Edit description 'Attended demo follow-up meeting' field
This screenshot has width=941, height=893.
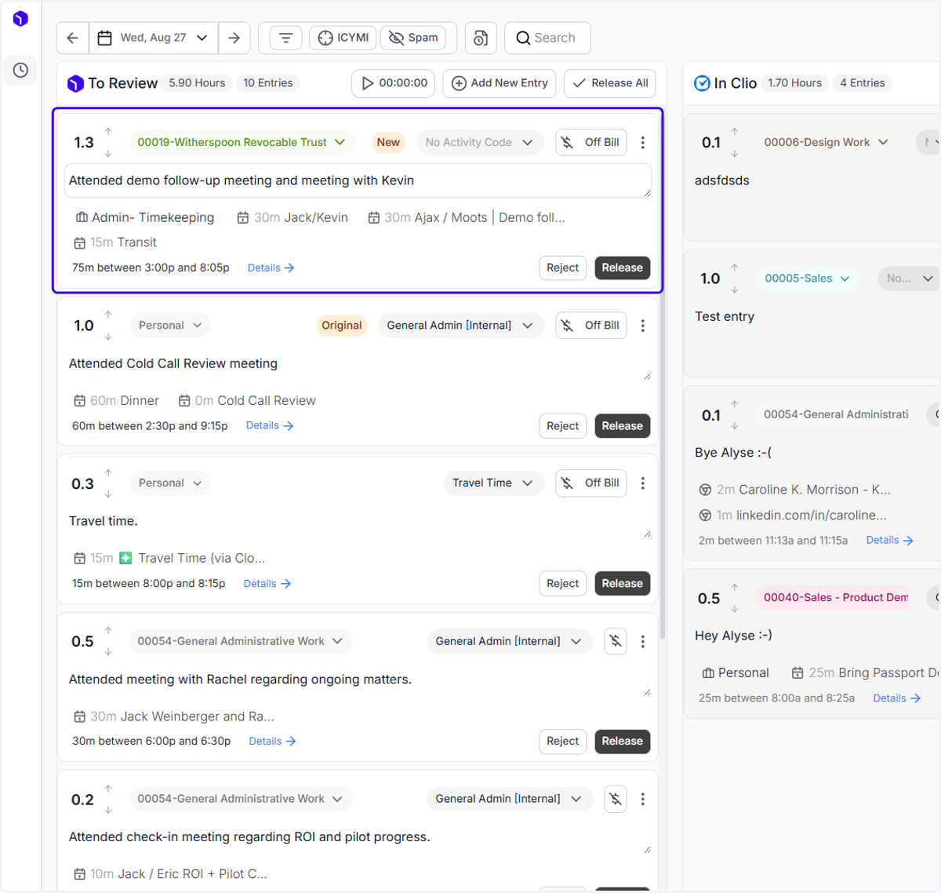358,181
